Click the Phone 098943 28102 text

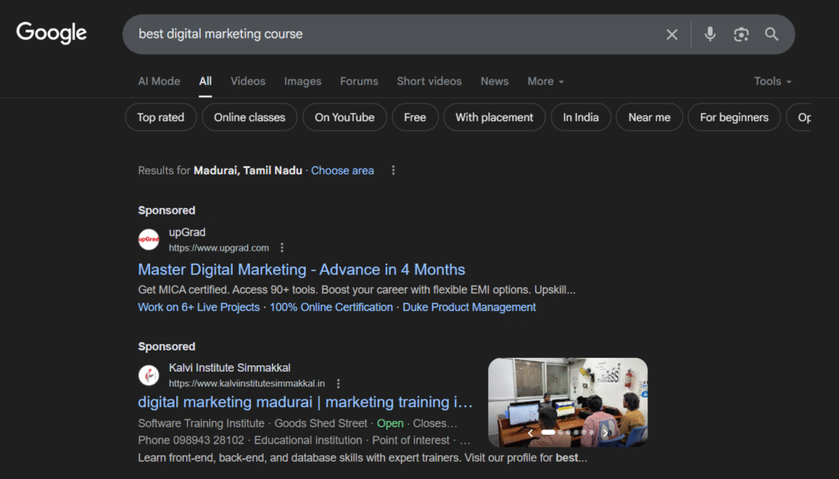191,440
